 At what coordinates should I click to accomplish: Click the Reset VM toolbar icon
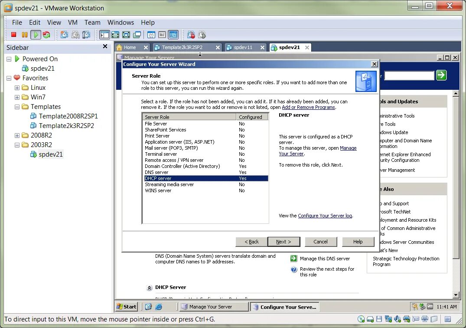(46, 35)
